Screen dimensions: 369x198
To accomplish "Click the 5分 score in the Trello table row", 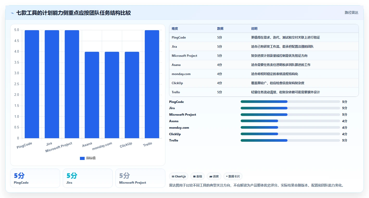I will (220, 92).
